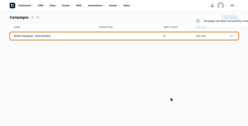Image resolution: width=248 pixels, height=126 pixels.
Task: Open the SMS menu
Action: [80, 5]
